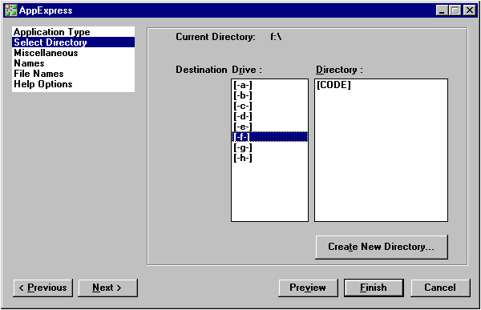Click the highlighted [-f-] drive entry
The height and width of the screenshot is (310, 481).
tap(269, 137)
